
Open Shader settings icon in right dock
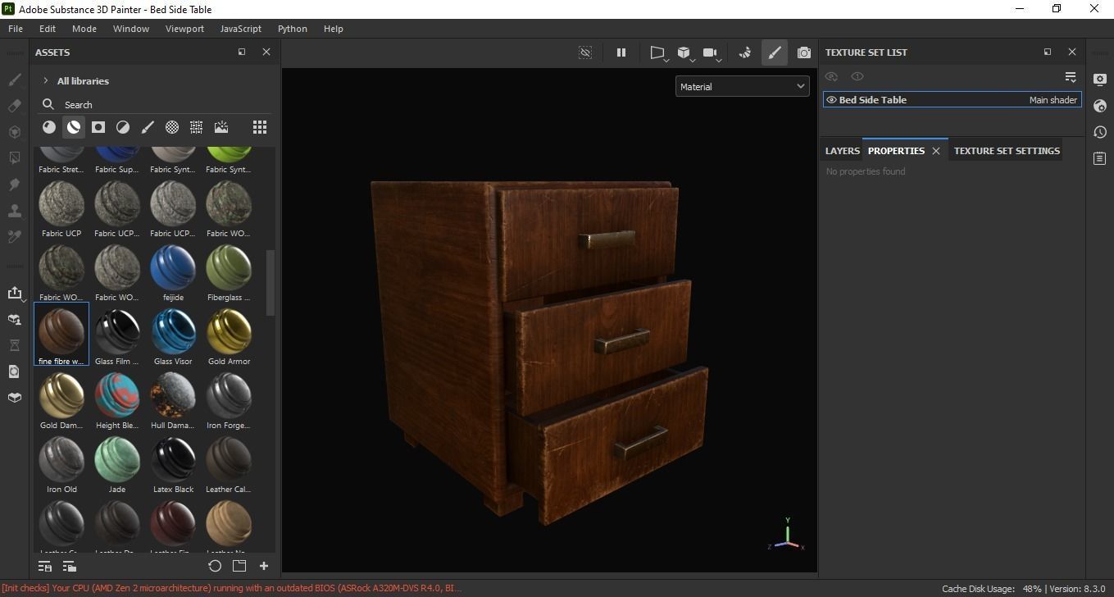pos(1100,106)
